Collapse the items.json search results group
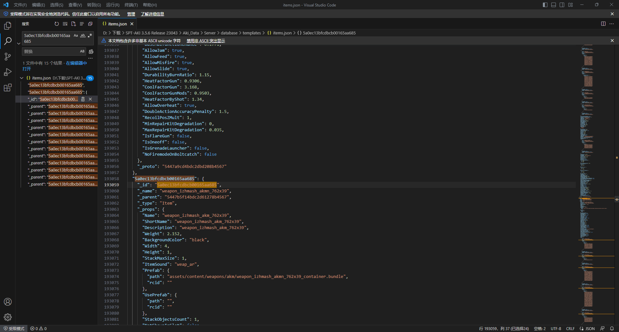 tap(22, 78)
